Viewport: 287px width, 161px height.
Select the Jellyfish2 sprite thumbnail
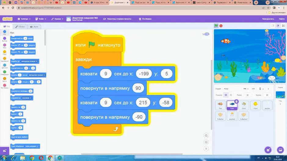[x=232, y=116]
